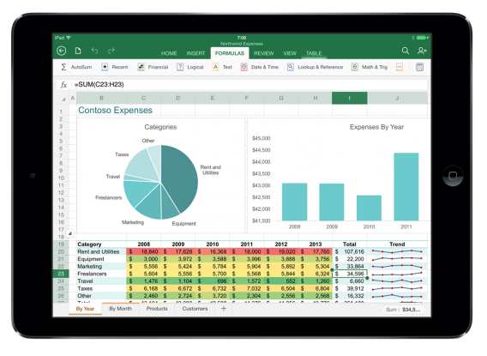Click the Expenses By Year chart title

(x=376, y=127)
